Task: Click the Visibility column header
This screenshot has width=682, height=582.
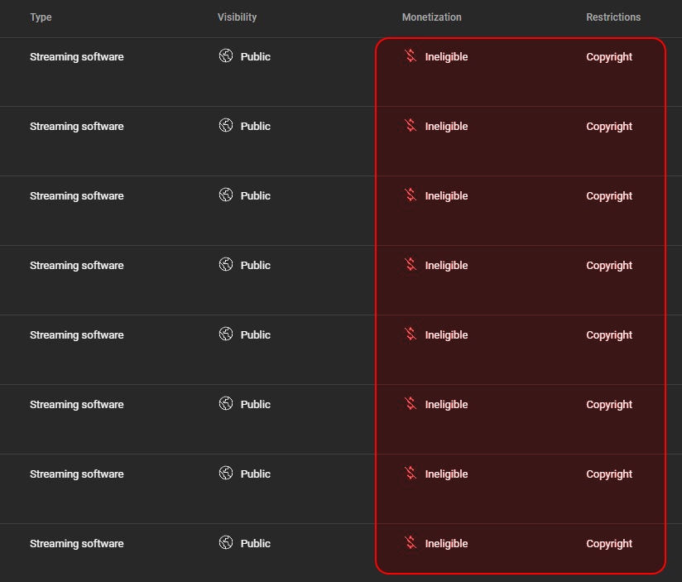Action: pyautogui.click(x=237, y=17)
